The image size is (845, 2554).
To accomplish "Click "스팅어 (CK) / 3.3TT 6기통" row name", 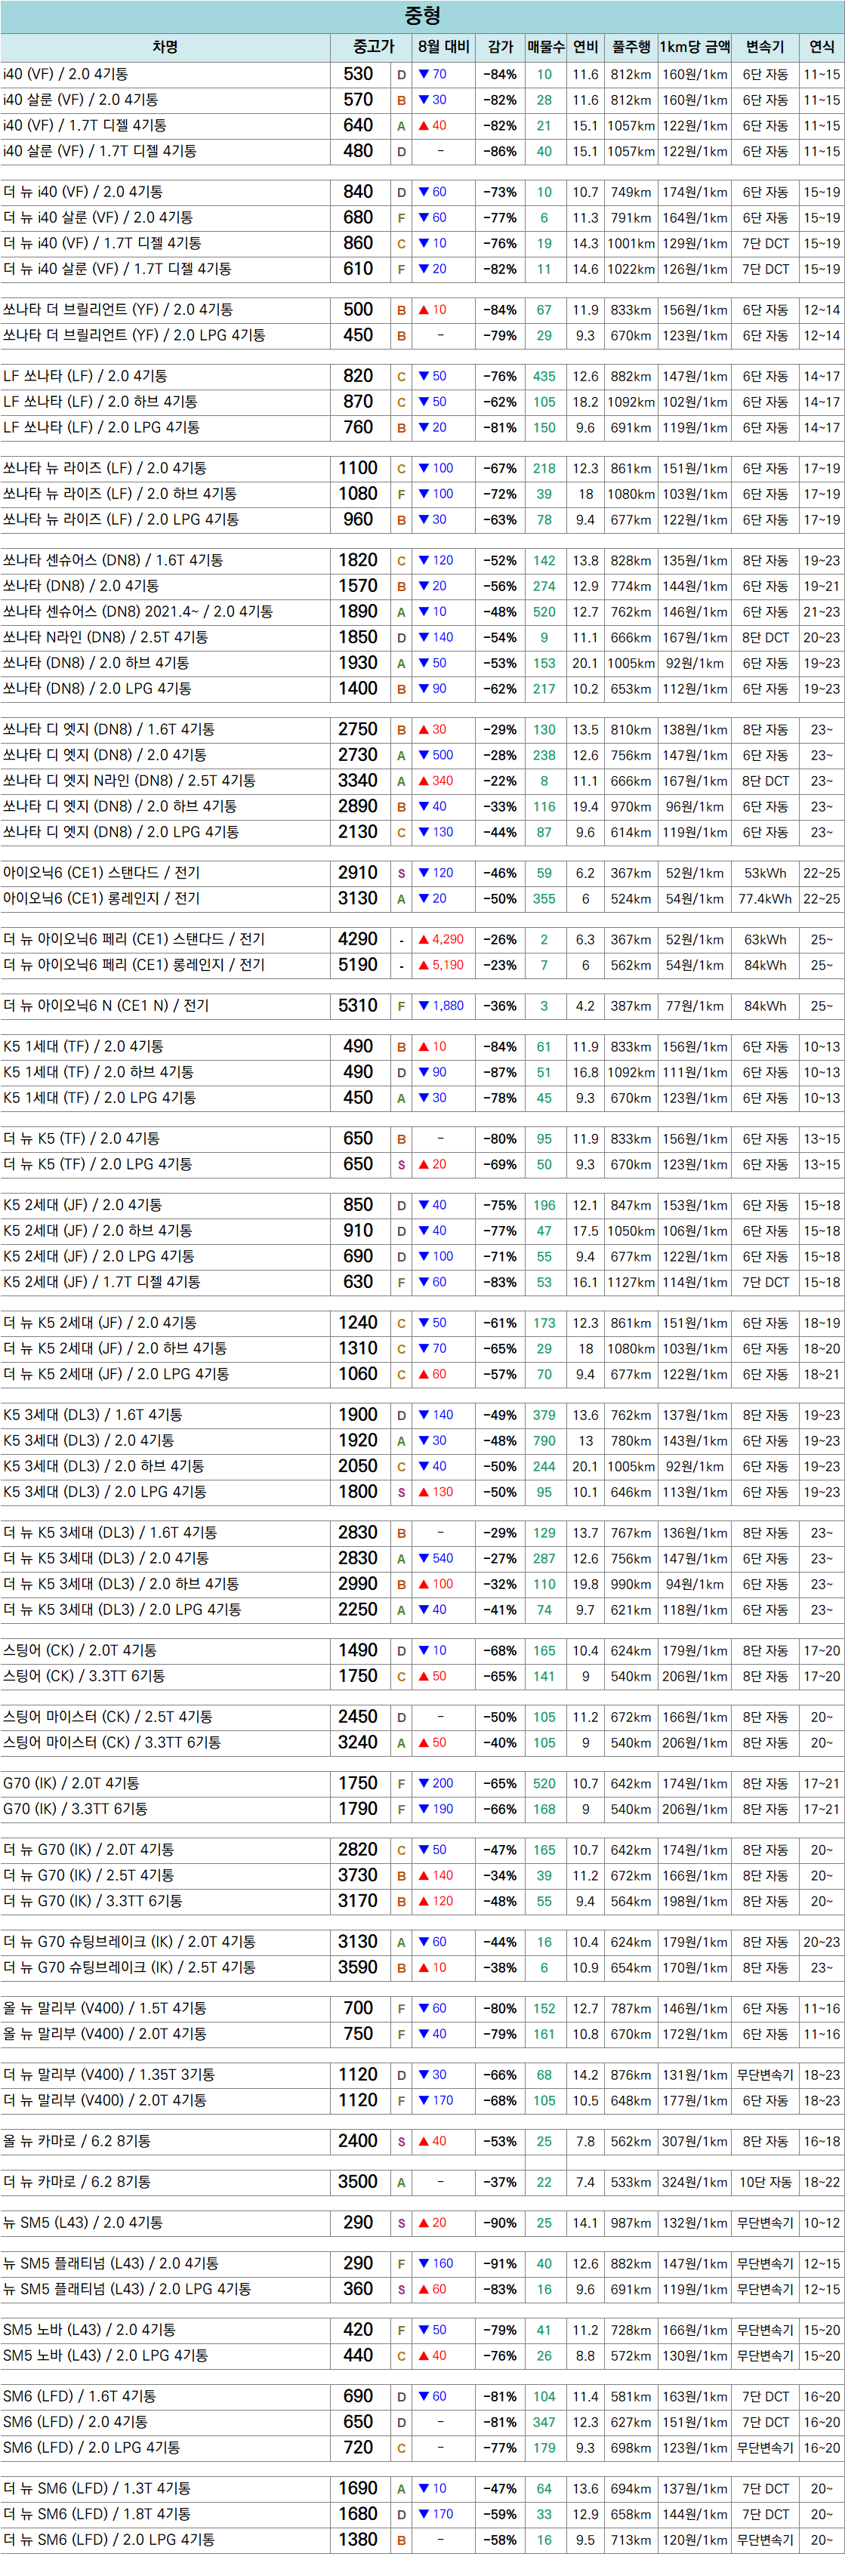I will pyautogui.click(x=83, y=1677).
